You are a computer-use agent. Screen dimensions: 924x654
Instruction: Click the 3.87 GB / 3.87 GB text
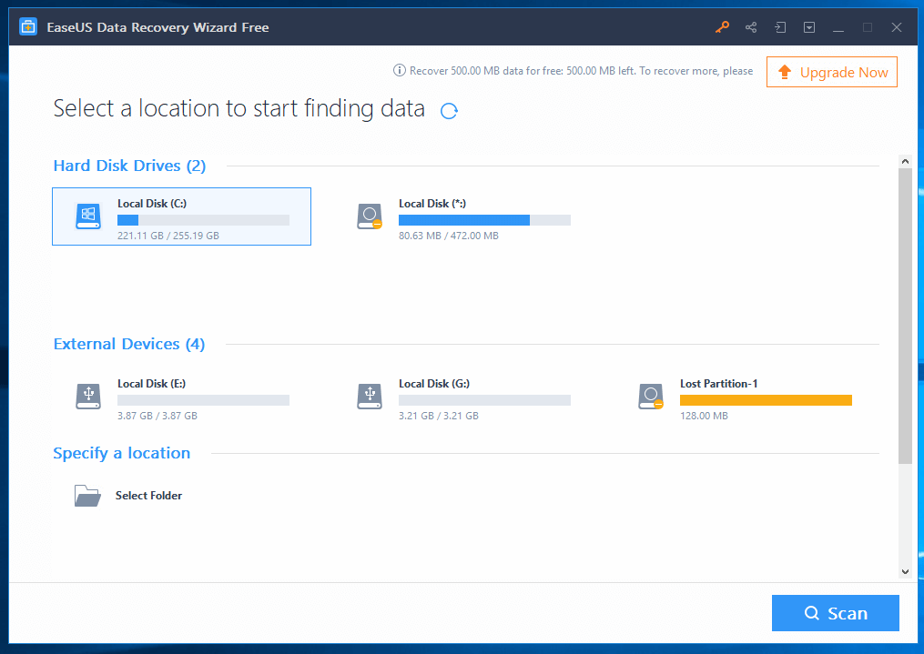click(157, 416)
